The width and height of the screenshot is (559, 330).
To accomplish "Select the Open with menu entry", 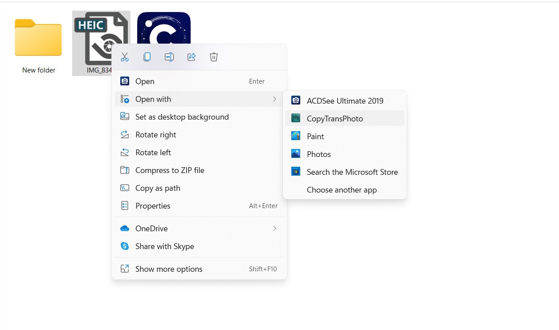I will point(199,99).
